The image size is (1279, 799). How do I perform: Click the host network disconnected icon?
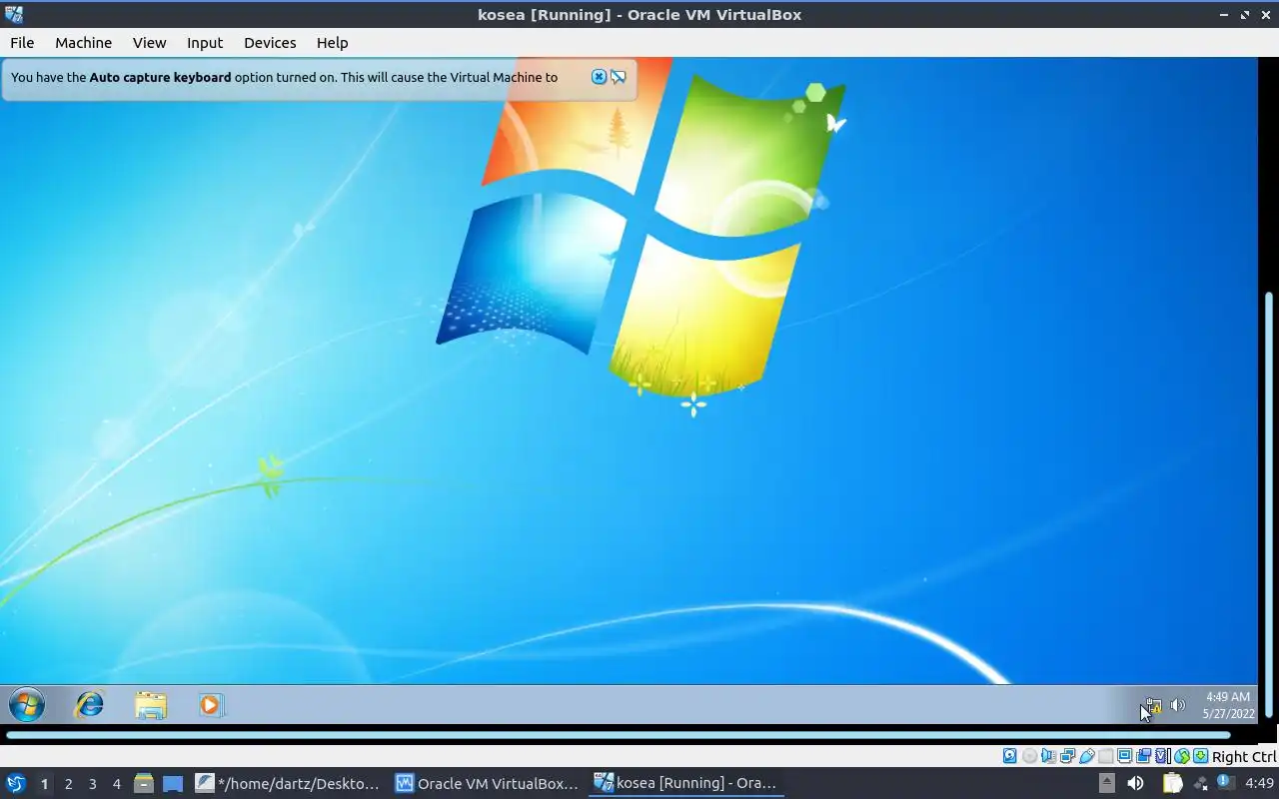[1200, 783]
